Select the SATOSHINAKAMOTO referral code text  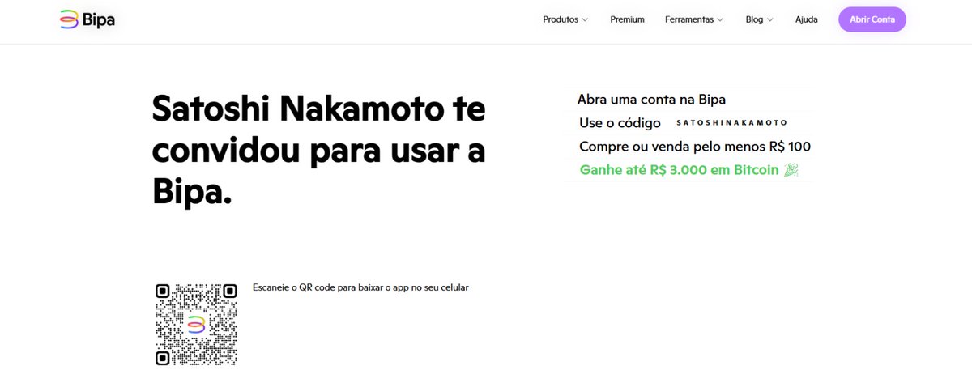click(x=731, y=123)
